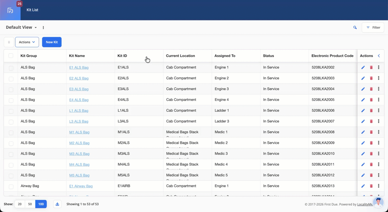Open the Default View options kebab menu
Image resolution: width=388 pixels, height=212 pixels.
(x=43, y=27)
